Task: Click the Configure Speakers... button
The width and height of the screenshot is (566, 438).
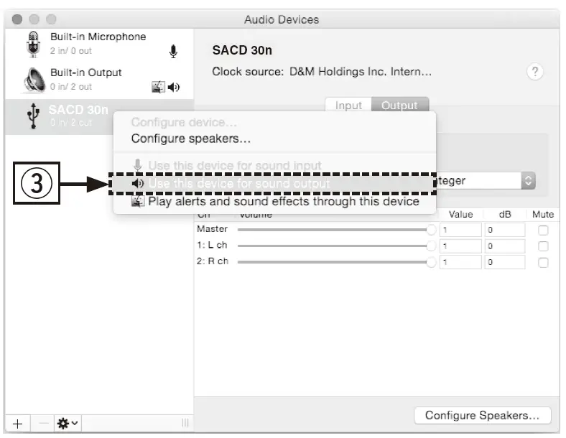Action: tap(483, 416)
